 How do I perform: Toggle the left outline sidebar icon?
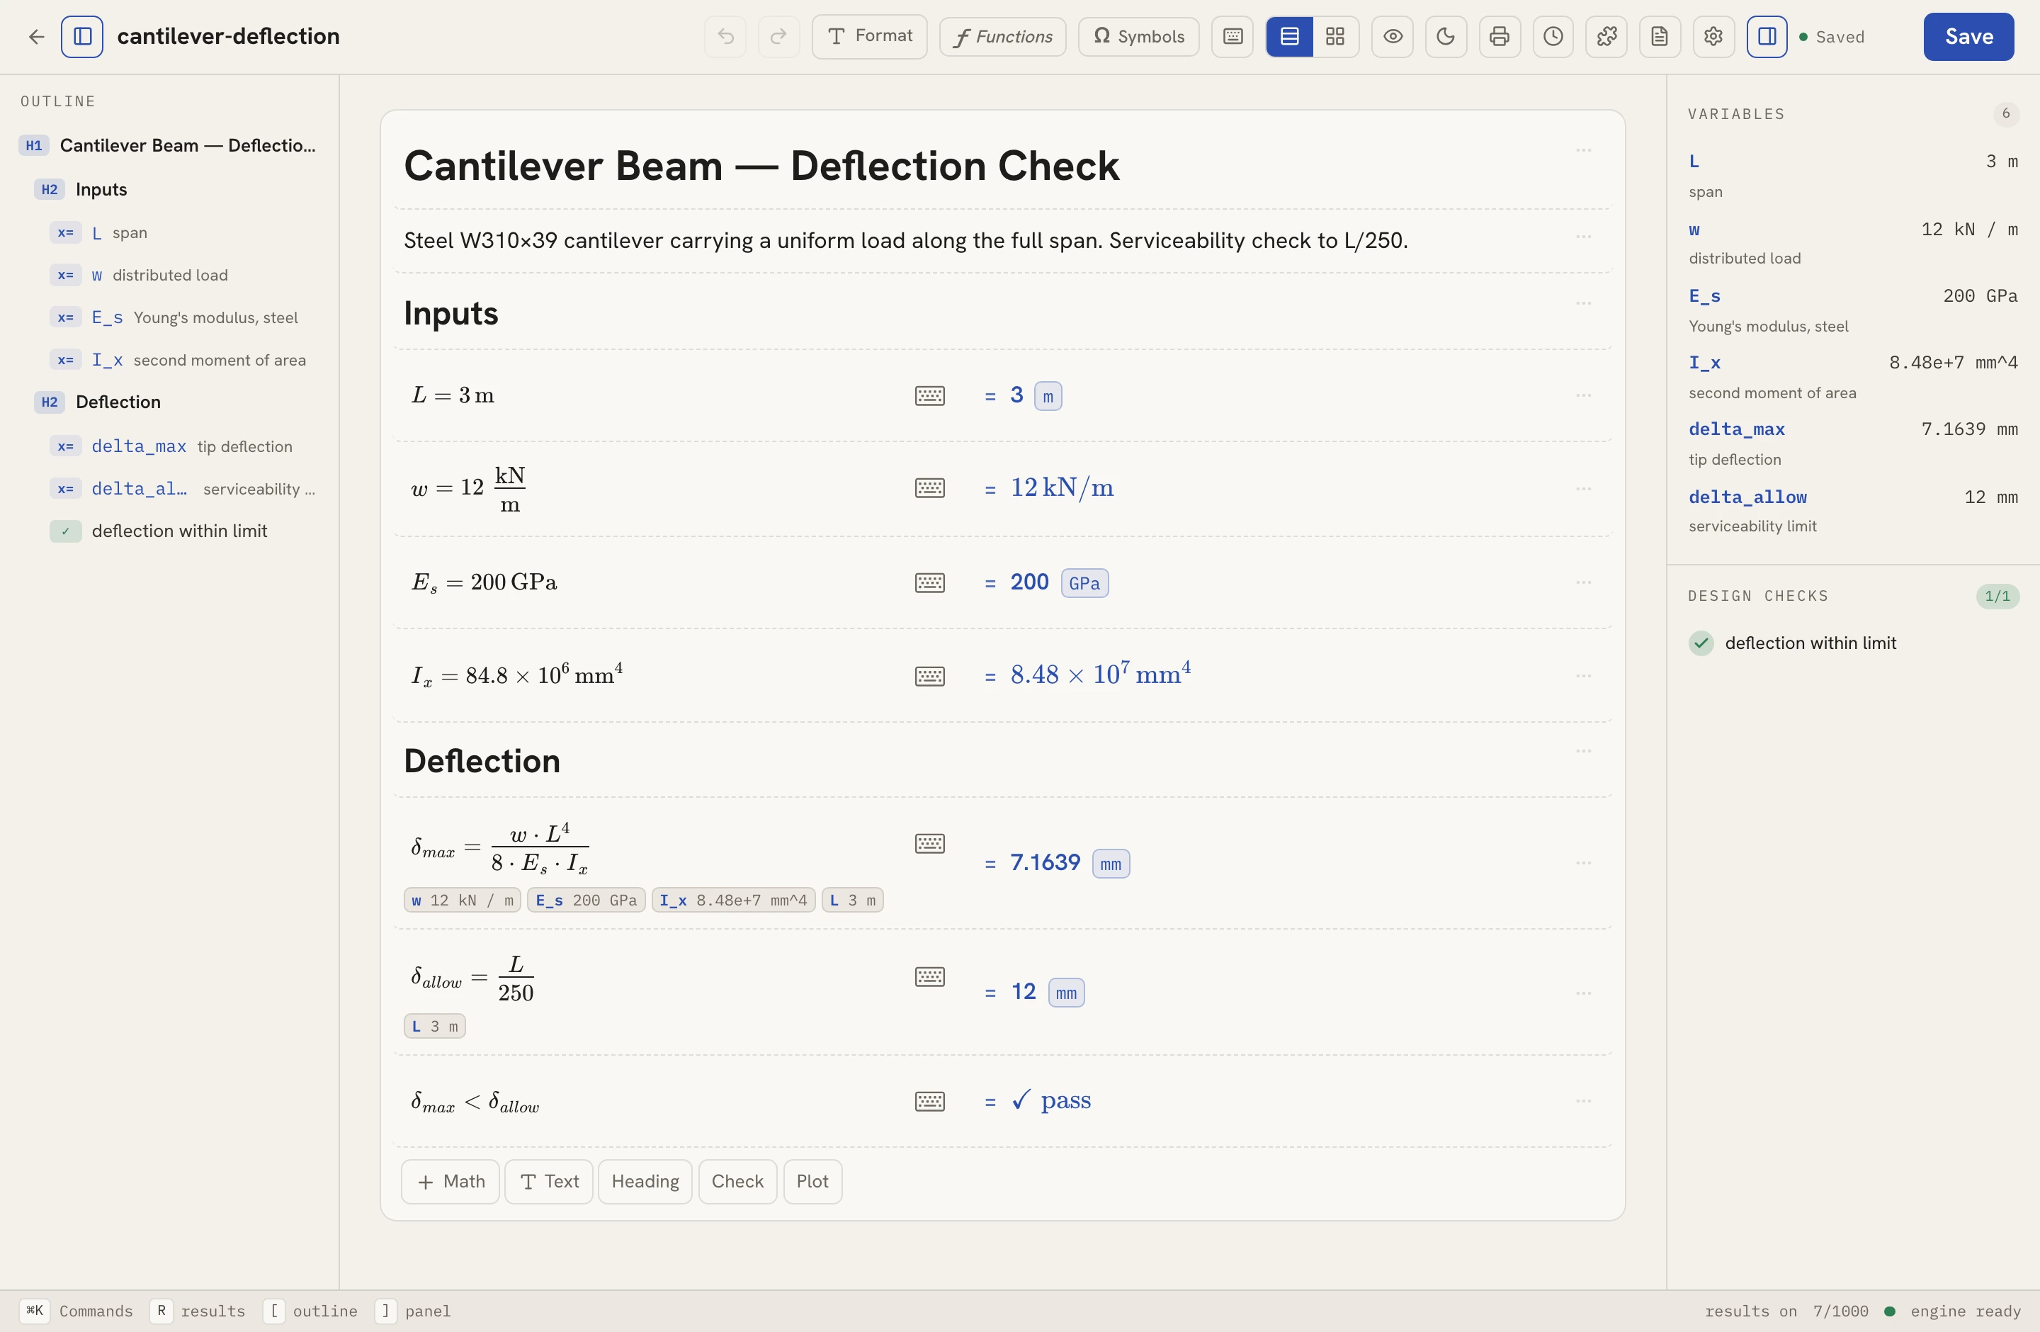pos(82,37)
